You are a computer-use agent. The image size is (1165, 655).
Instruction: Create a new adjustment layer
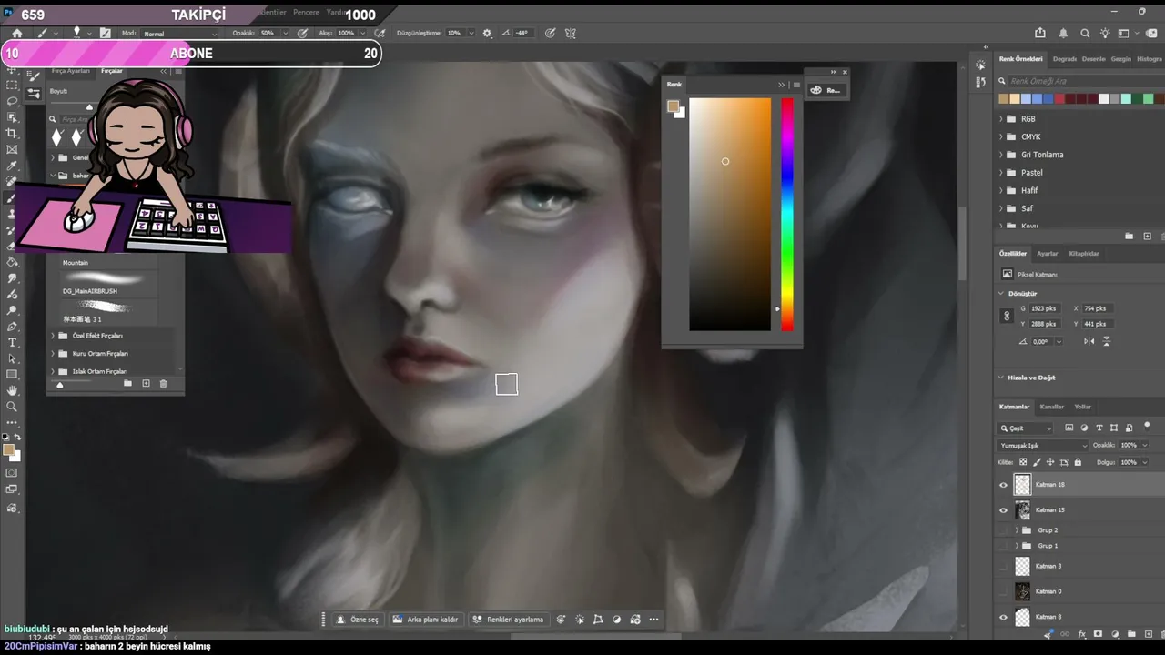[x=1115, y=634]
